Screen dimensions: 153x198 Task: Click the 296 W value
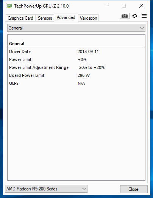click(84, 75)
